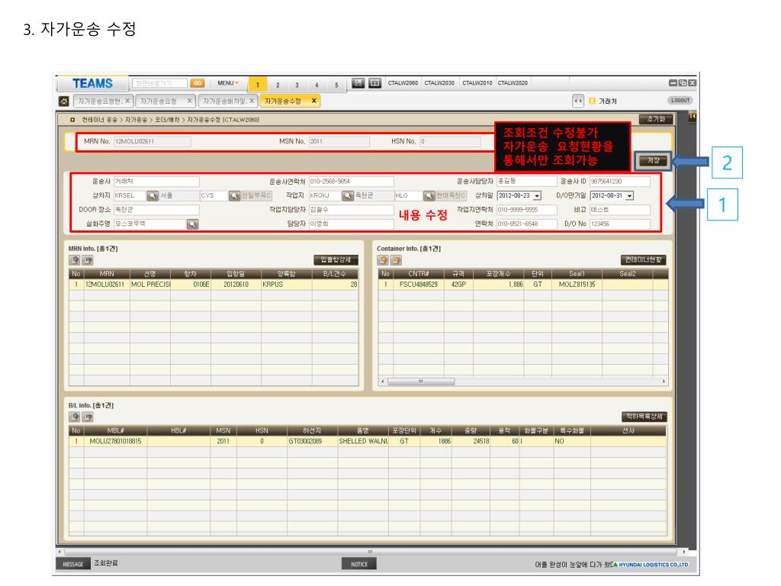781x586 pixels.
Task: Click the LOGOUT button
Action: click(680, 100)
